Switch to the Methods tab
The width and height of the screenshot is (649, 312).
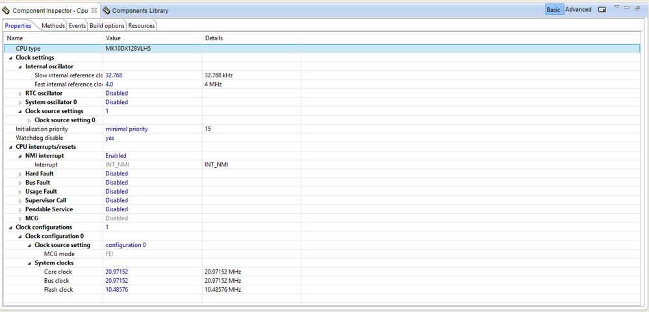(x=53, y=26)
